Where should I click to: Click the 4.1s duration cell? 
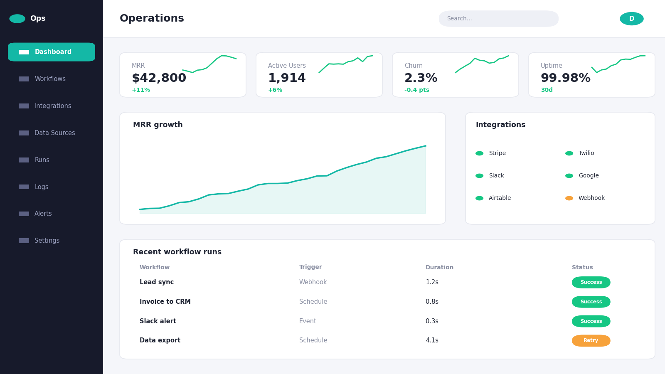point(432,341)
